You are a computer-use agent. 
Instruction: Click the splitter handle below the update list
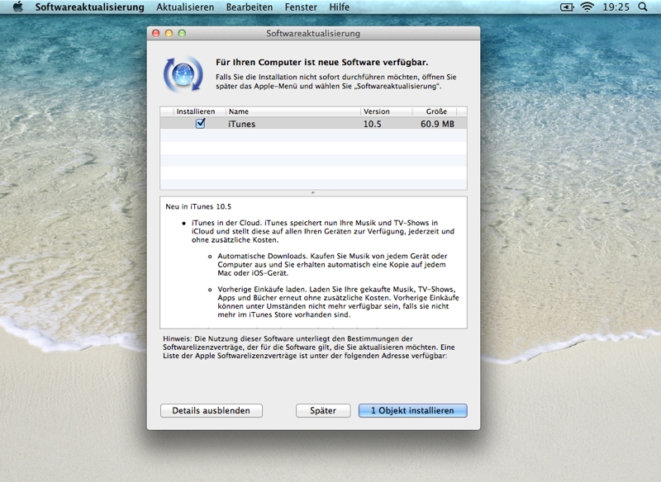(313, 193)
